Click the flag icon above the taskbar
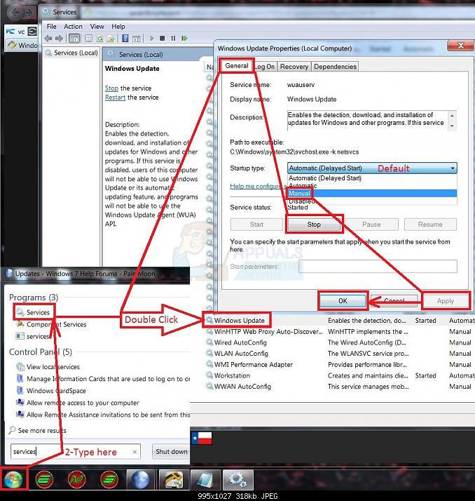Viewport: 475px width, 501px height. [x=202, y=438]
